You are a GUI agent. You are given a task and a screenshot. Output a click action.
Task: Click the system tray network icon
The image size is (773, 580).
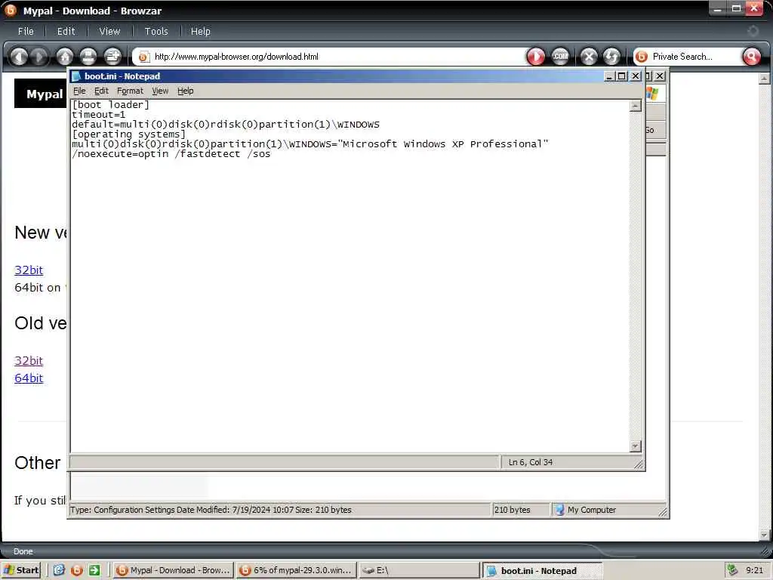732,570
